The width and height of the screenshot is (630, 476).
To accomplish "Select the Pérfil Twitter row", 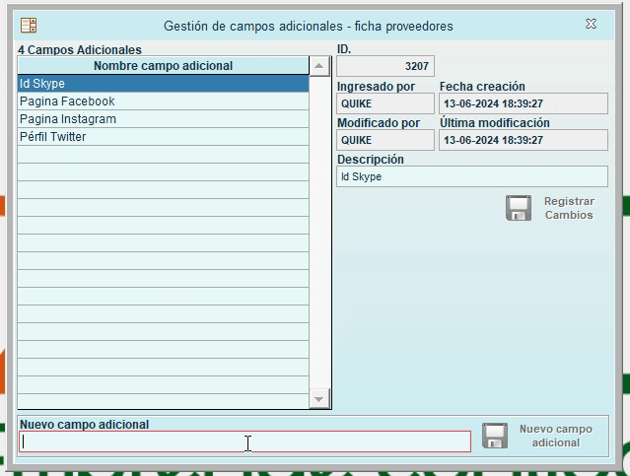I will coord(163,137).
